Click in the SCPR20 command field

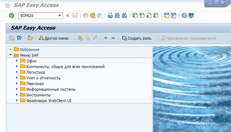37,15
